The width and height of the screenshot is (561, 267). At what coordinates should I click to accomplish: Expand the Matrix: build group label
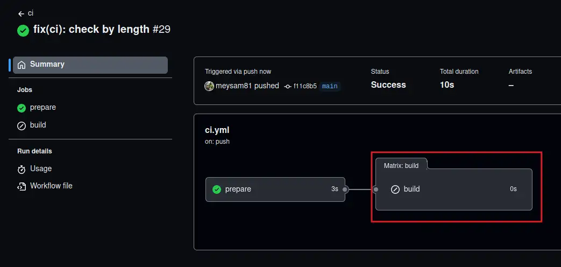pos(401,166)
